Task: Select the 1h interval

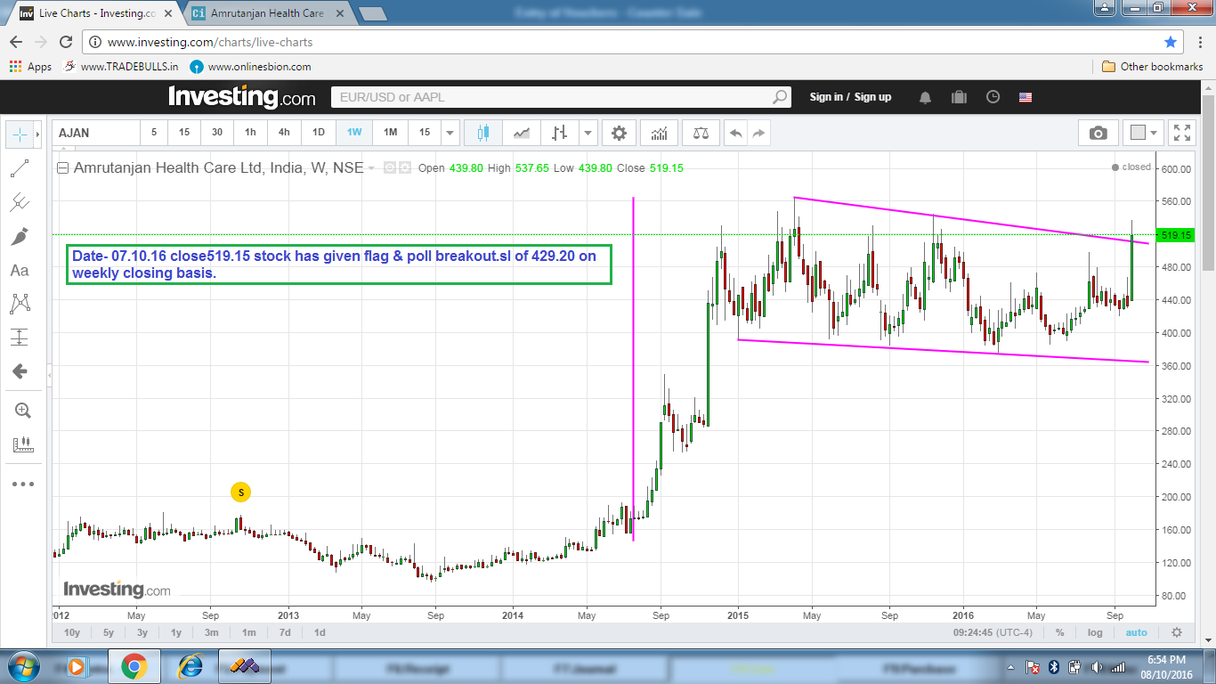Action: tap(250, 133)
